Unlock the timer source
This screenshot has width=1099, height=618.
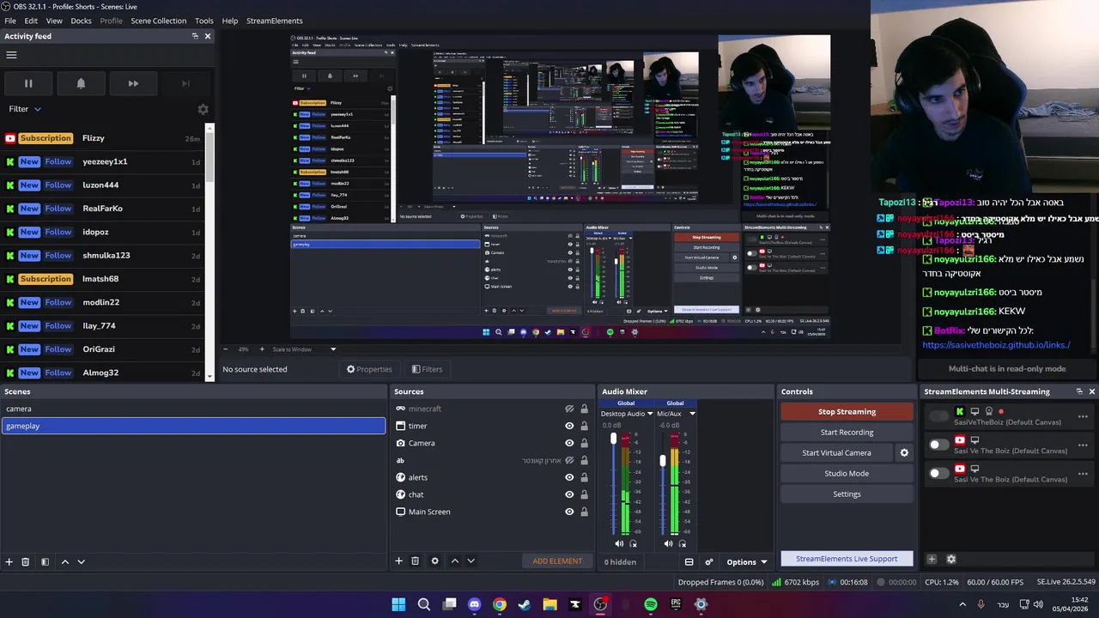point(585,426)
